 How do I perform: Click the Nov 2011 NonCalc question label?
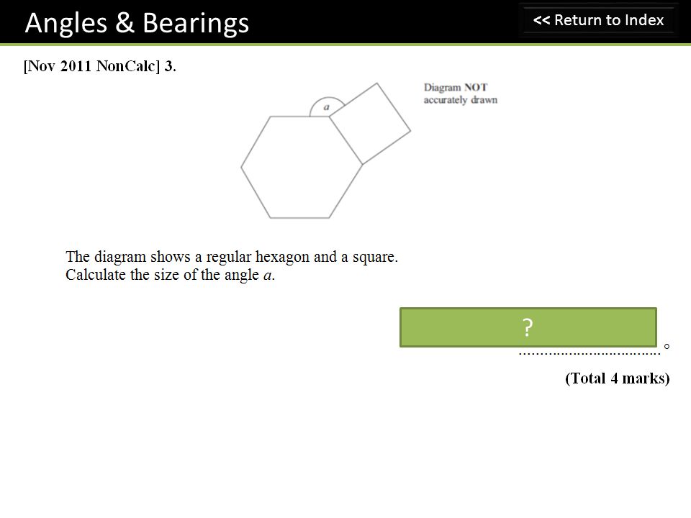pos(99,66)
